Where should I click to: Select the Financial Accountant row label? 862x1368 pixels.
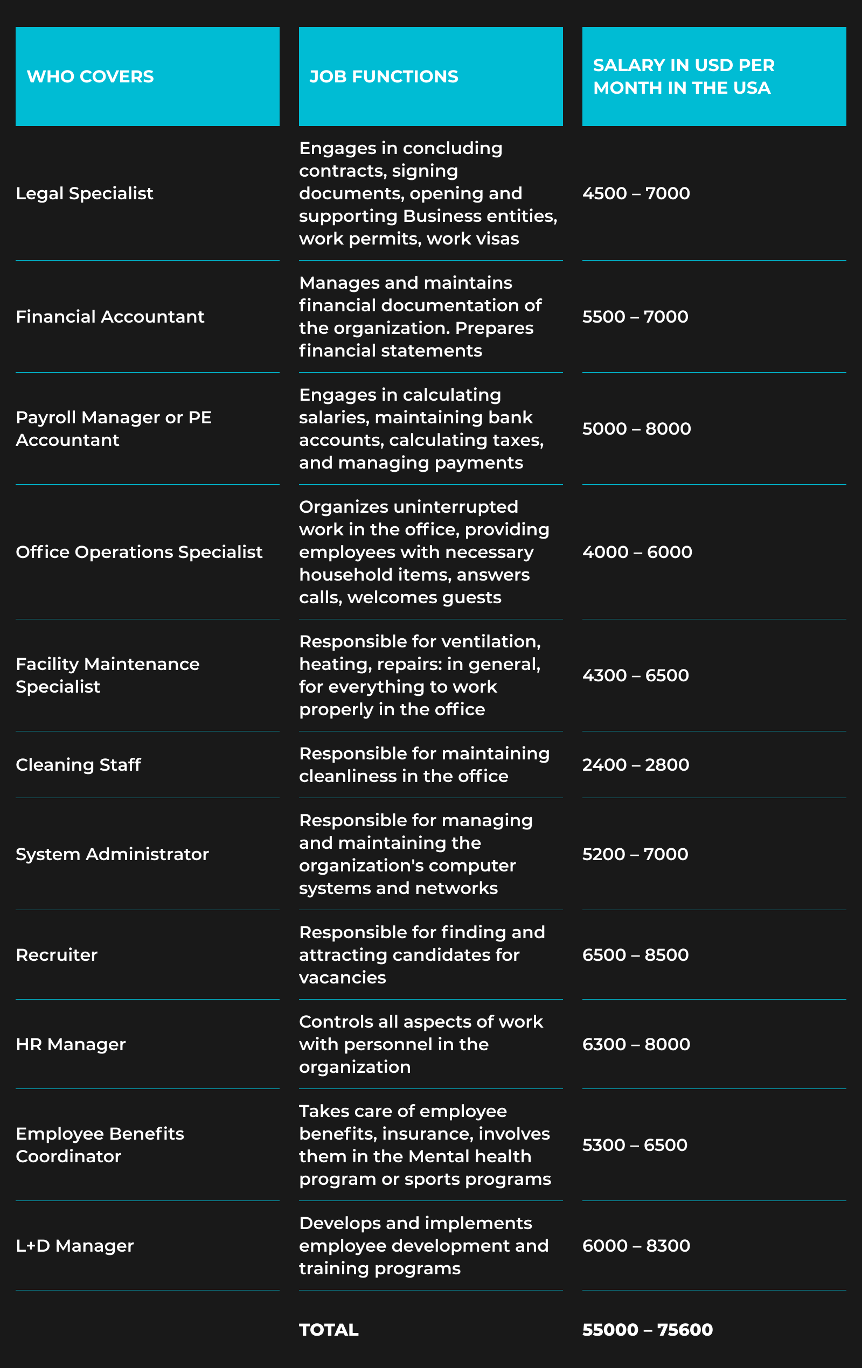click(110, 317)
